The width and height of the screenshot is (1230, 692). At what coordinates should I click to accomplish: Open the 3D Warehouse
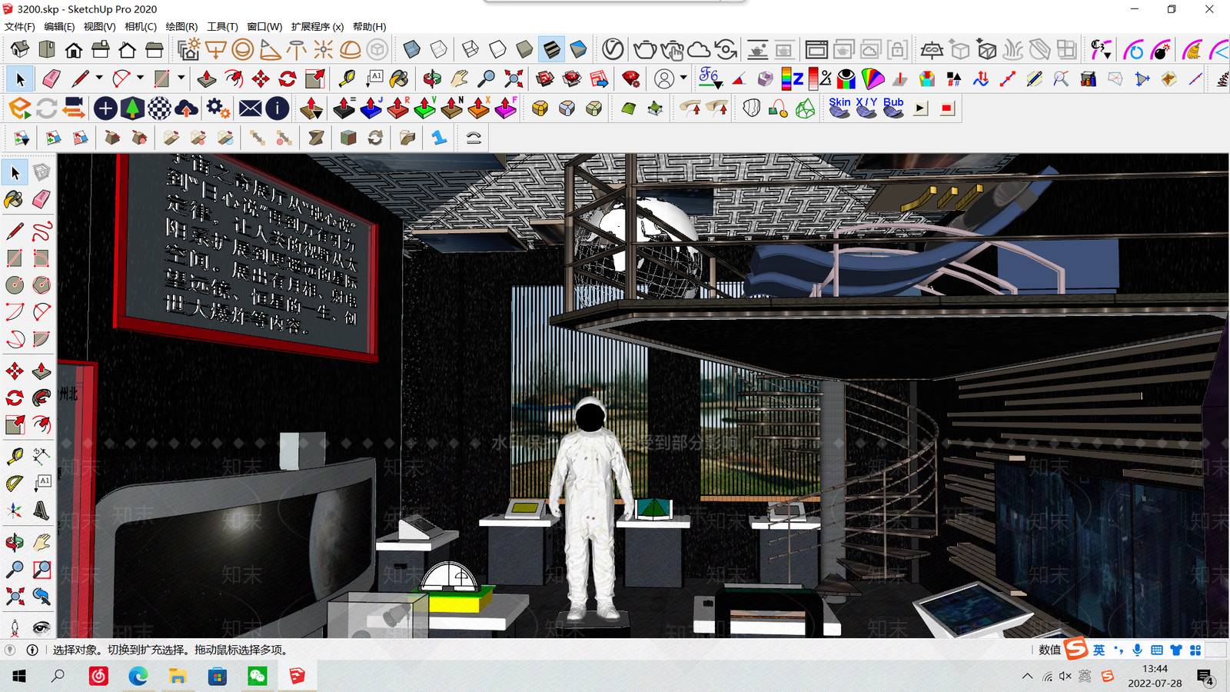[545, 78]
